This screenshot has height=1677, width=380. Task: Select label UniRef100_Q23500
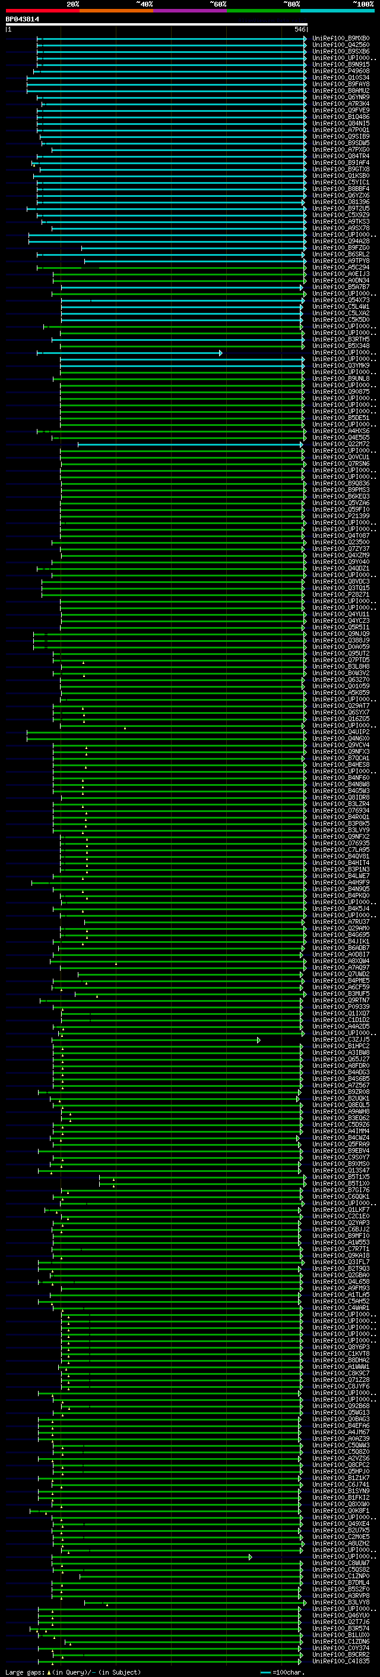click(x=341, y=541)
